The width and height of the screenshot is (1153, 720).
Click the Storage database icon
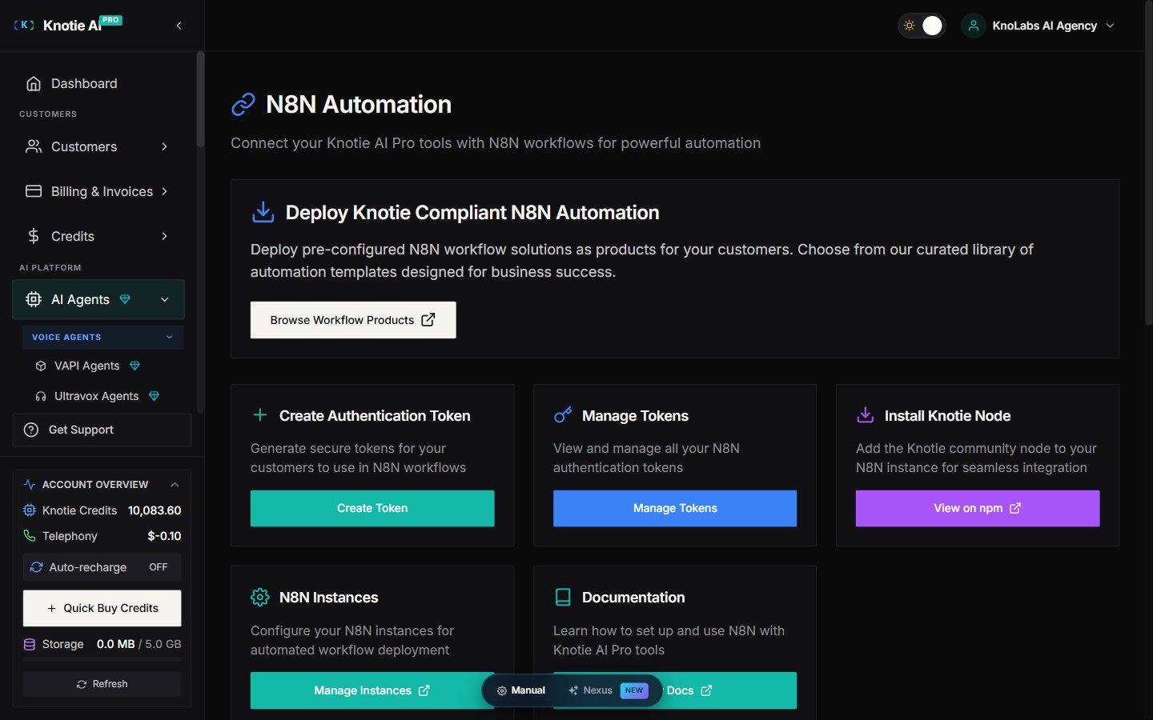click(x=30, y=644)
